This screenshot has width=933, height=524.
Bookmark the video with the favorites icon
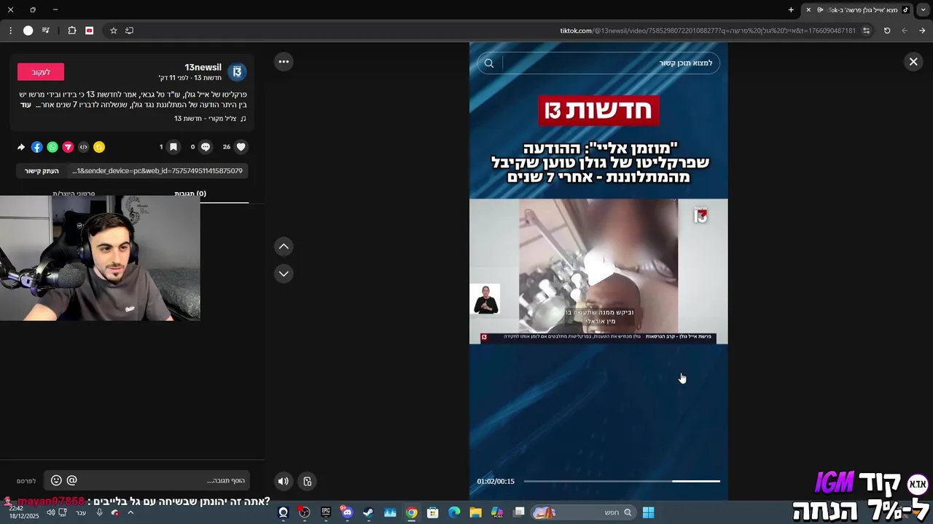(x=173, y=147)
